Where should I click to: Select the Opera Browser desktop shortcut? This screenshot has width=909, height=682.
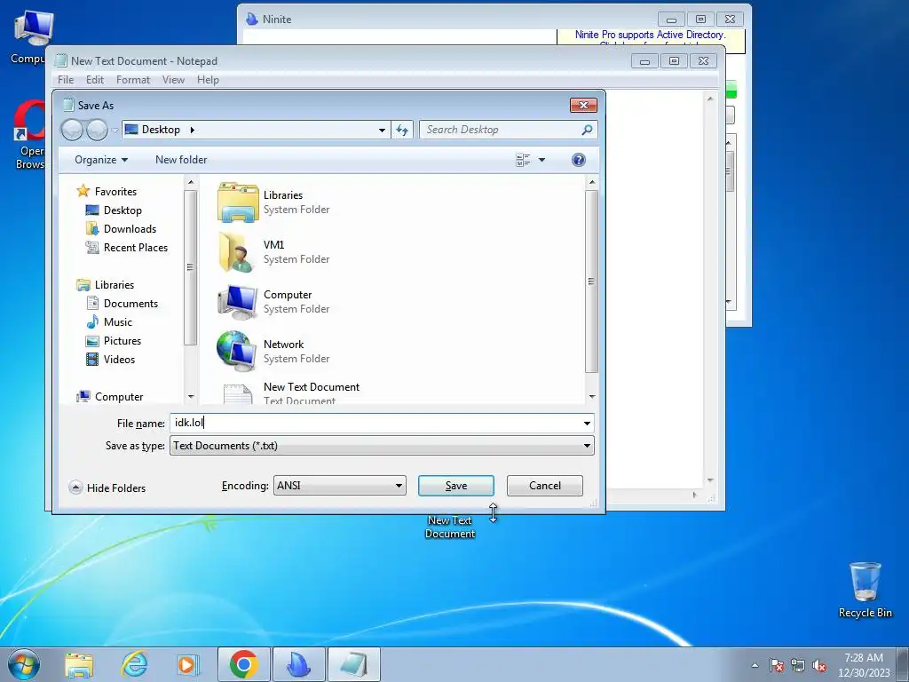(x=29, y=135)
